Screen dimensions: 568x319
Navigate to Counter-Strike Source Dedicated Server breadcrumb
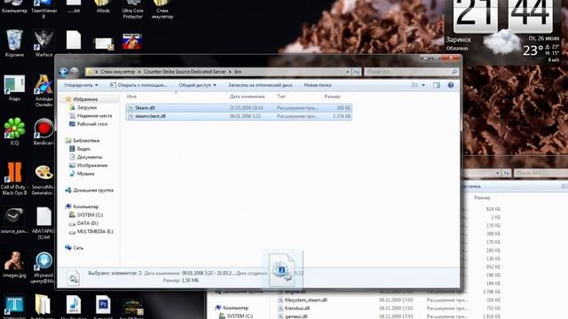click(185, 72)
